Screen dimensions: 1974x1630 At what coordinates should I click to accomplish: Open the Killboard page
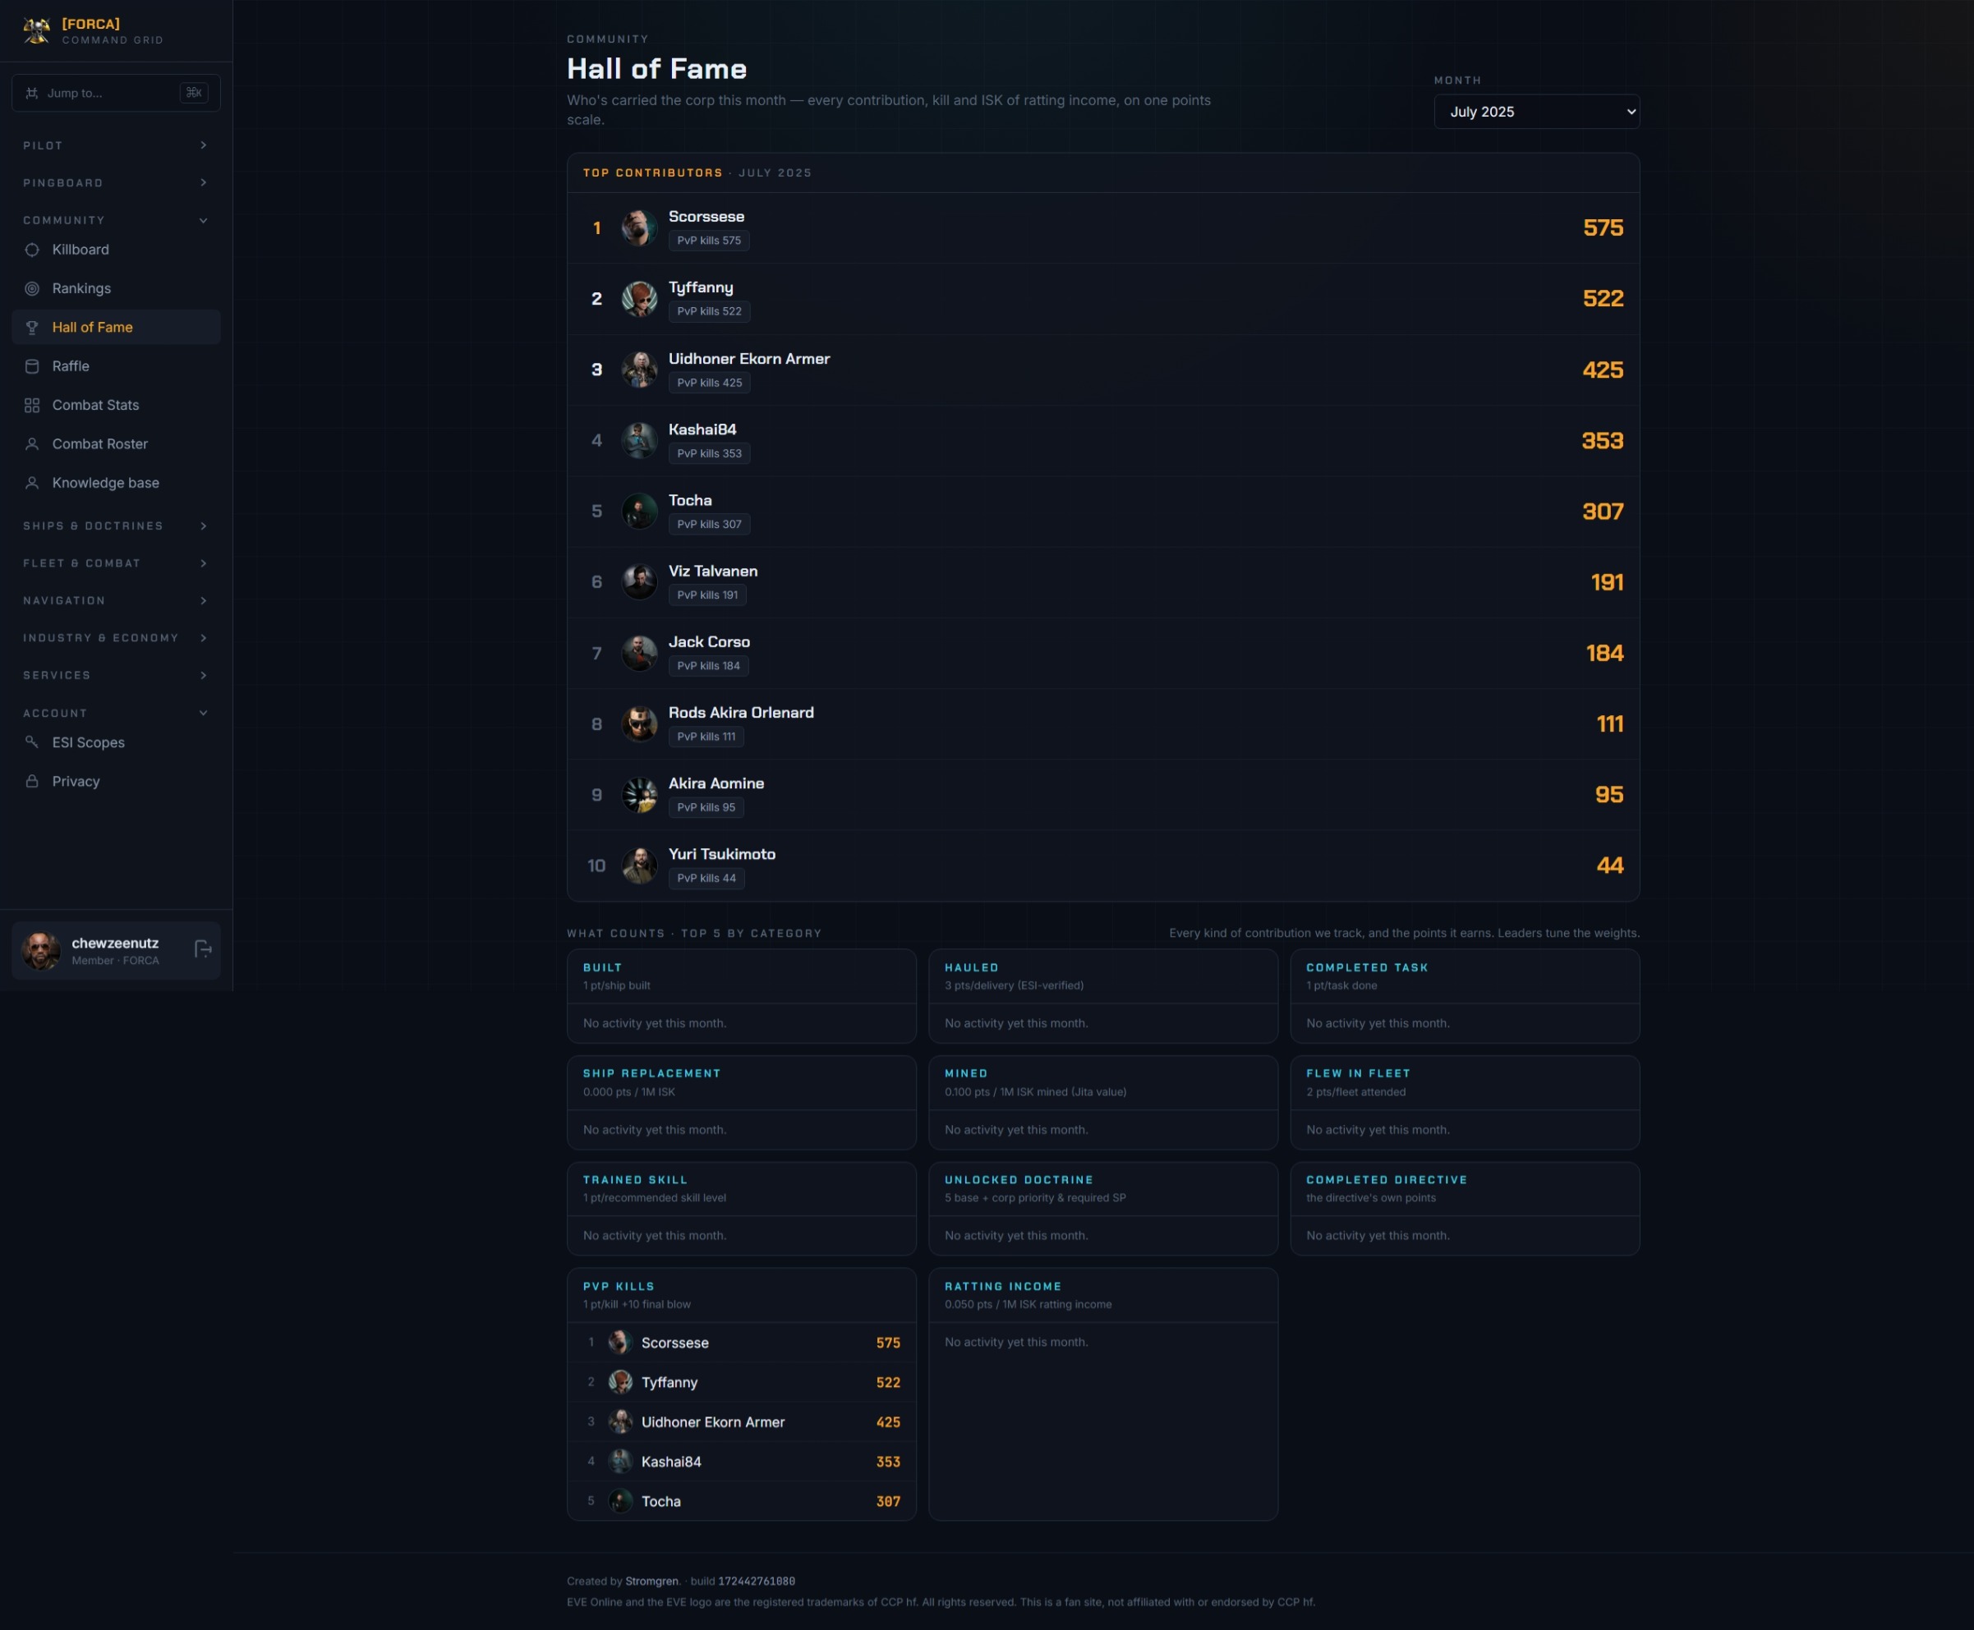pyautogui.click(x=117, y=250)
